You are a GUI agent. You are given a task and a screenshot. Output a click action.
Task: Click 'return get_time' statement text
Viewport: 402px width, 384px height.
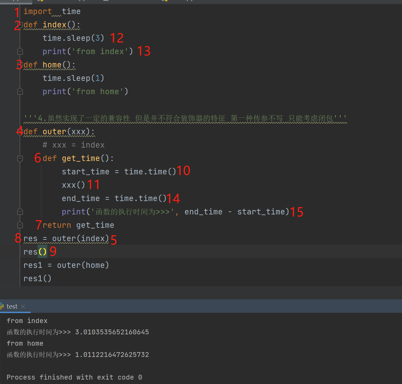point(78,225)
